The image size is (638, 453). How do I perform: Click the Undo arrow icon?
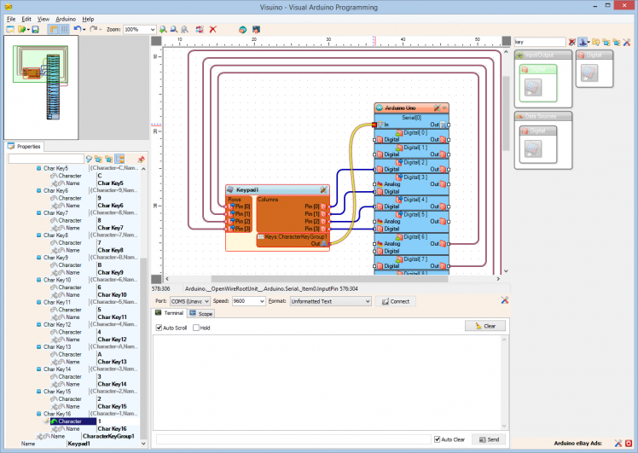(x=77, y=29)
